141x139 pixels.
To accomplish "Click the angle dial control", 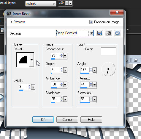I will click(x=108, y=69).
